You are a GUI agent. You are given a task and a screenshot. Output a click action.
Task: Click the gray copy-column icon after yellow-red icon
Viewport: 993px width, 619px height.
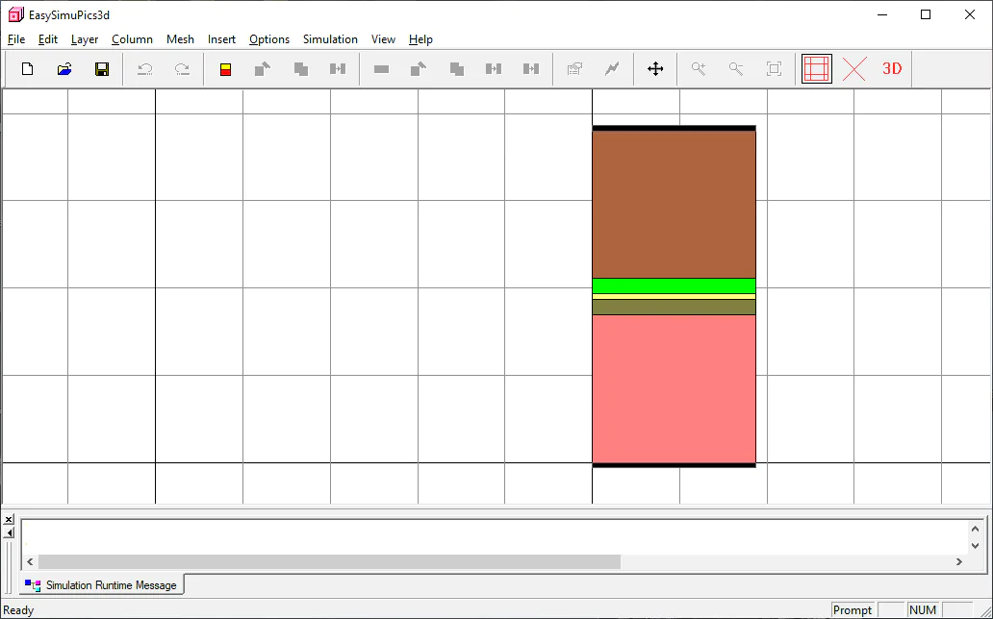pos(301,69)
